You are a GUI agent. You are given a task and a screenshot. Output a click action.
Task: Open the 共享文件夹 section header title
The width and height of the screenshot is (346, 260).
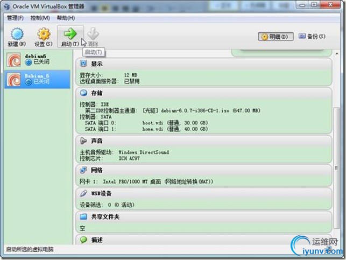click(105, 217)
